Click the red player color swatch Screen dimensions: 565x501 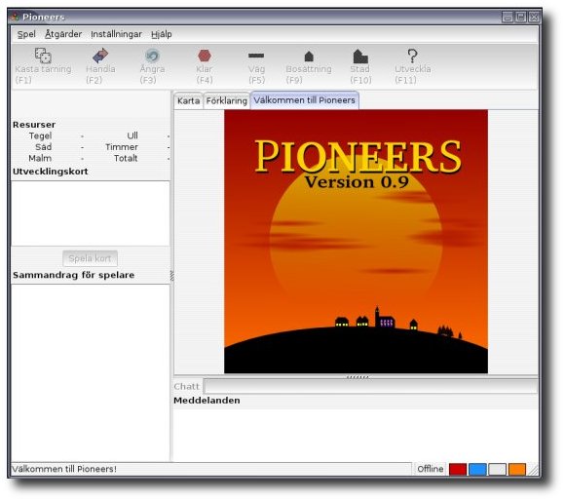point(458,469)
